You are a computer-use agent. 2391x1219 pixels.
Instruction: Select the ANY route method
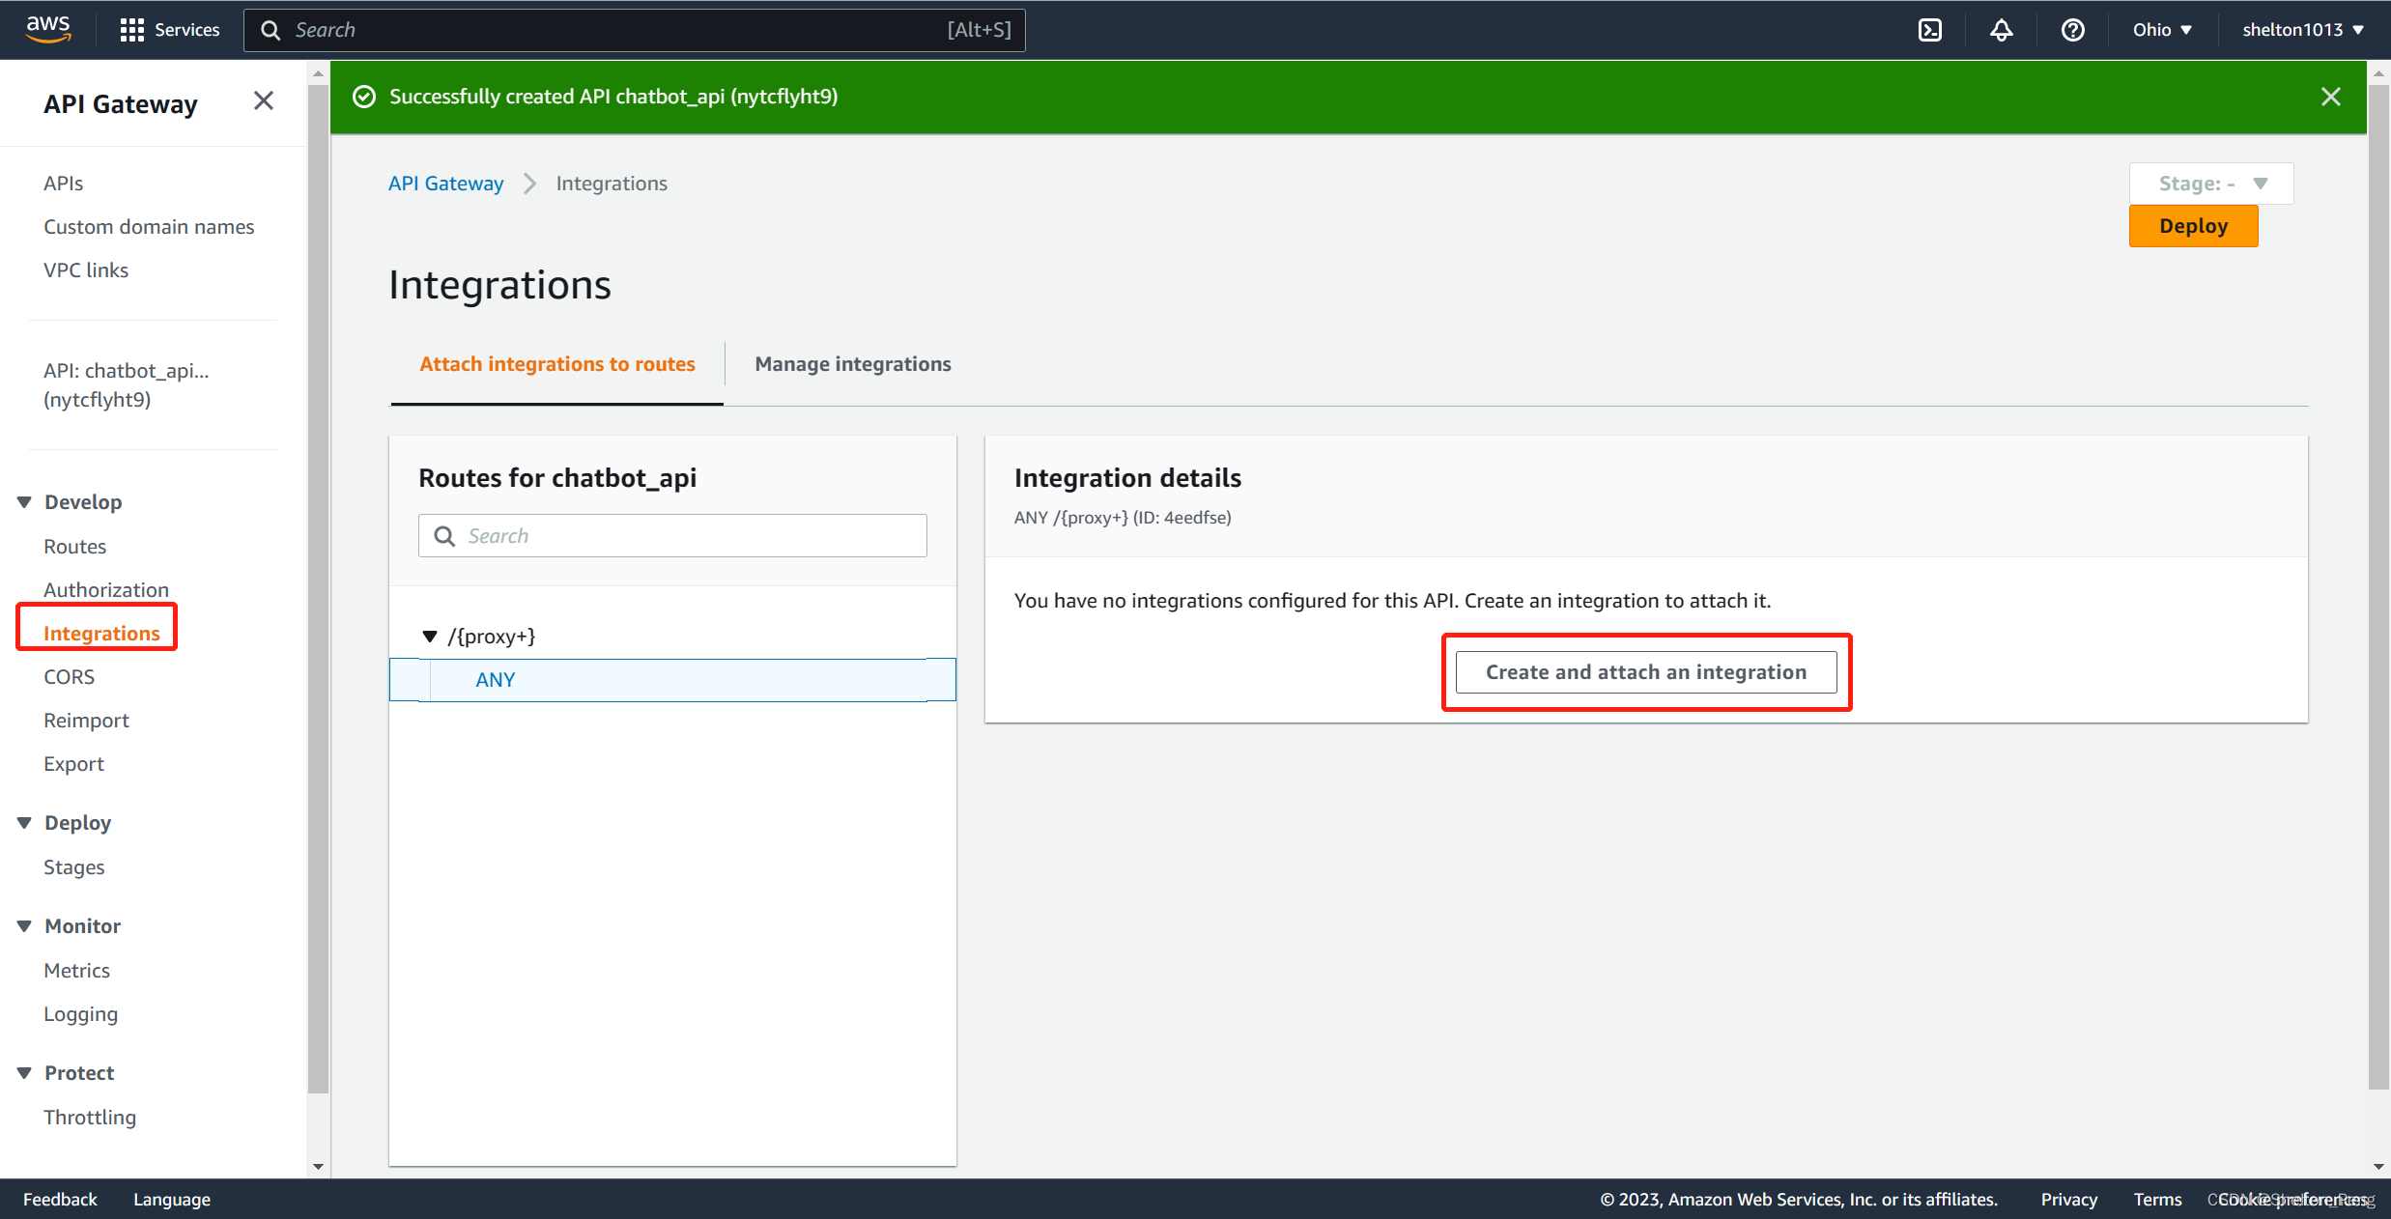[496, 680]
